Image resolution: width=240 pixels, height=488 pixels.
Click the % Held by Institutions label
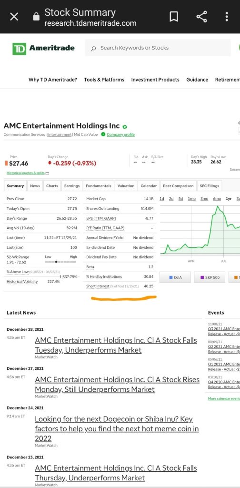pyautogui.click(x=104, y=277)
